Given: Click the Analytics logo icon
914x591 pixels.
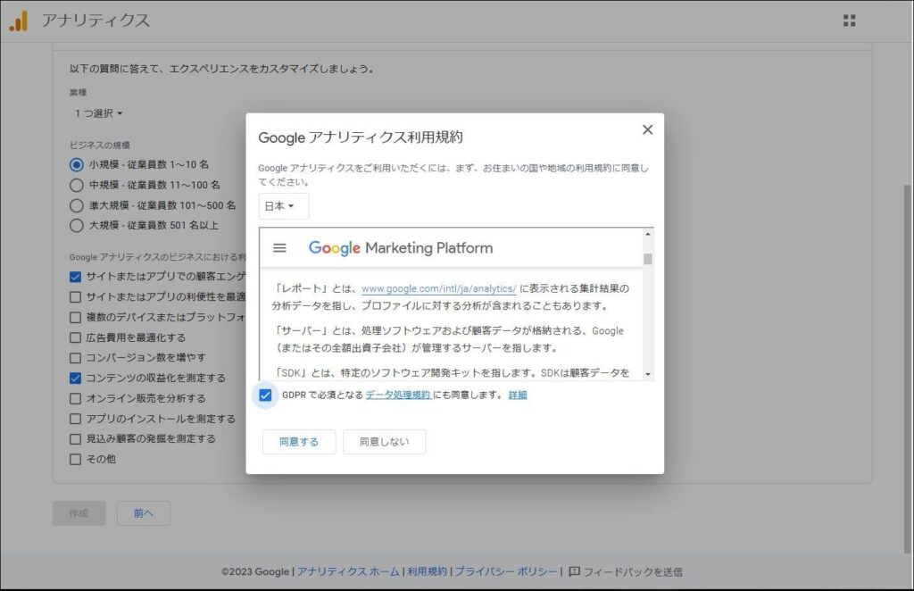Looking at the screenshot, I should pos(18,21).
